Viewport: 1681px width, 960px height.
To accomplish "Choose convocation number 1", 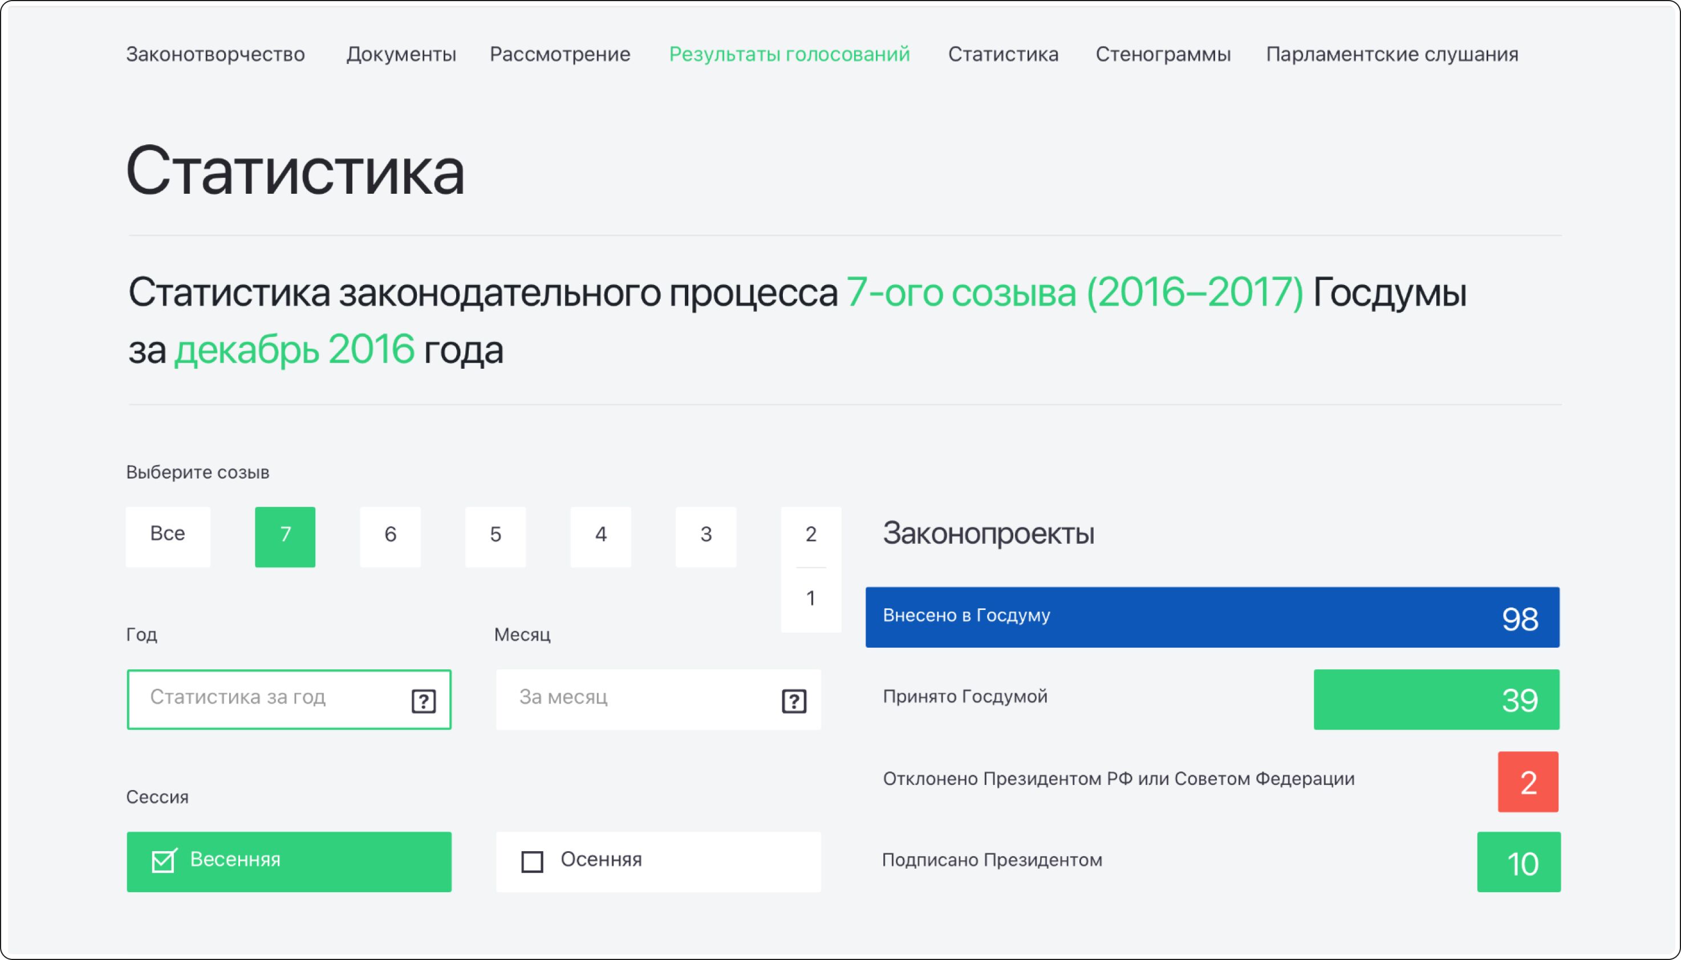I will 810,599.
